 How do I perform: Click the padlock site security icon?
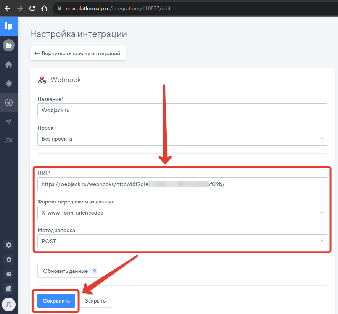(x=60, y=8)
